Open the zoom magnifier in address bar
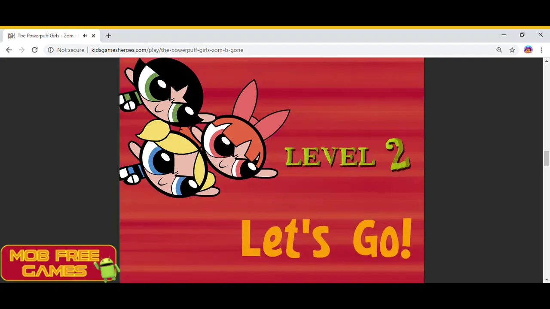Image resolution: width=550 pixels, height=309 pixels. click(x=499, y=50)
